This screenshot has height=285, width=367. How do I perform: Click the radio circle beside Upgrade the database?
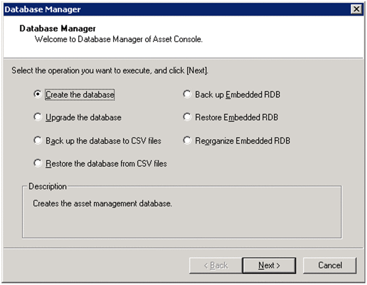(38, 117)
